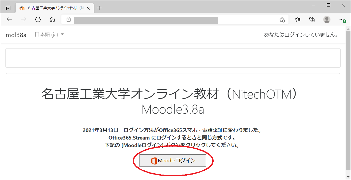
Task: Click the Moodleログイン button
Action: [x=173, y=161]
